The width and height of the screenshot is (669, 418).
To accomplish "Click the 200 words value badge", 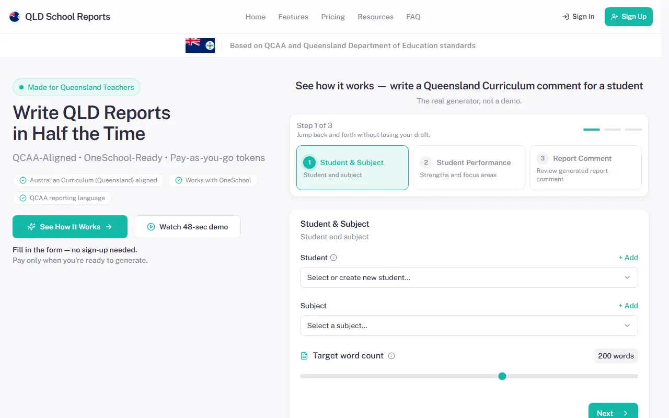I will coord(616,356).
